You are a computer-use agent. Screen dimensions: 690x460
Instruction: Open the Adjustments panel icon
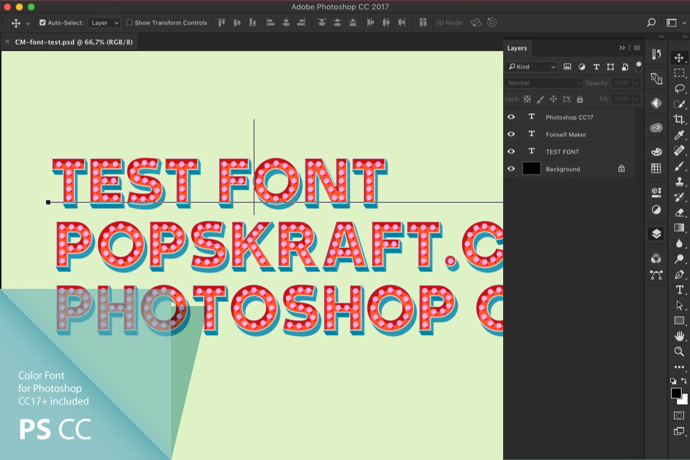(656, 209)
